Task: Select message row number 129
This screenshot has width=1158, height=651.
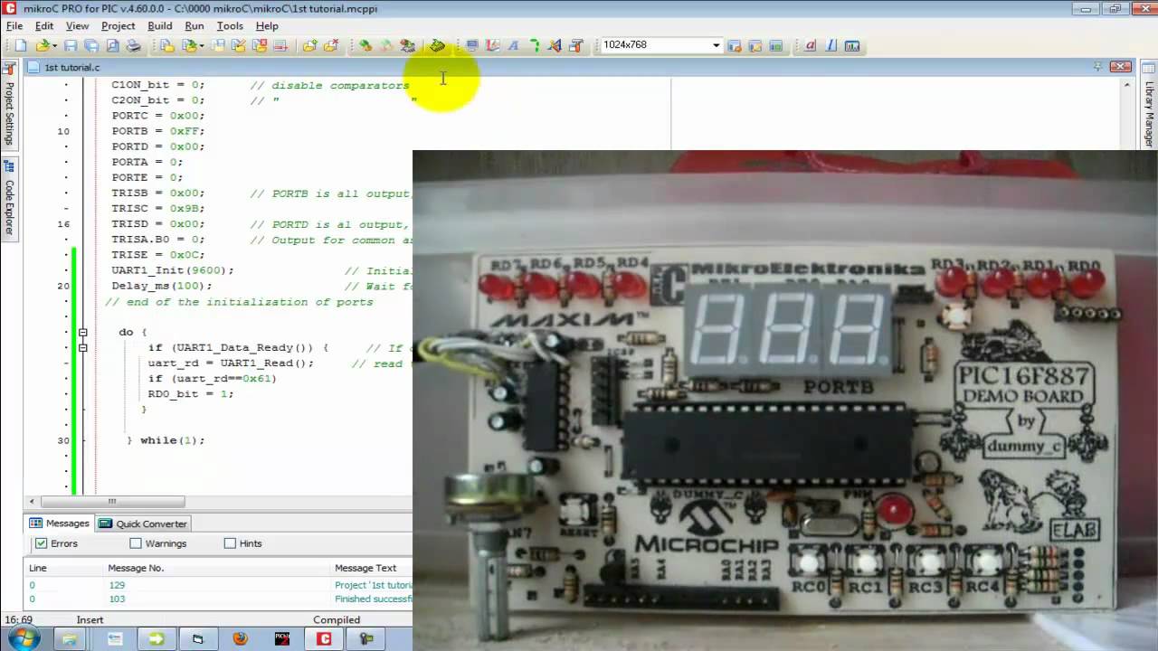Action: 219,585
